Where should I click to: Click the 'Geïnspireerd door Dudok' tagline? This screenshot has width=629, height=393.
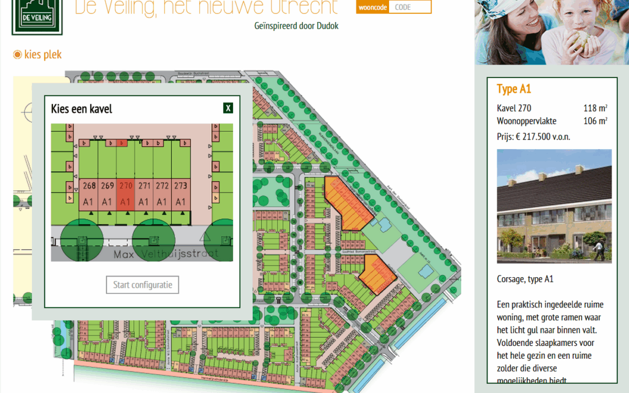pos(296,26)
